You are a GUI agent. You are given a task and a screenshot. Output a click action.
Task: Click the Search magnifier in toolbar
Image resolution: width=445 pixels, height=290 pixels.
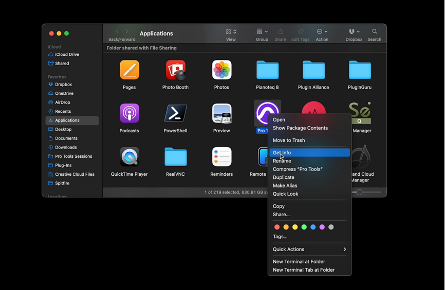click(374, 31)
